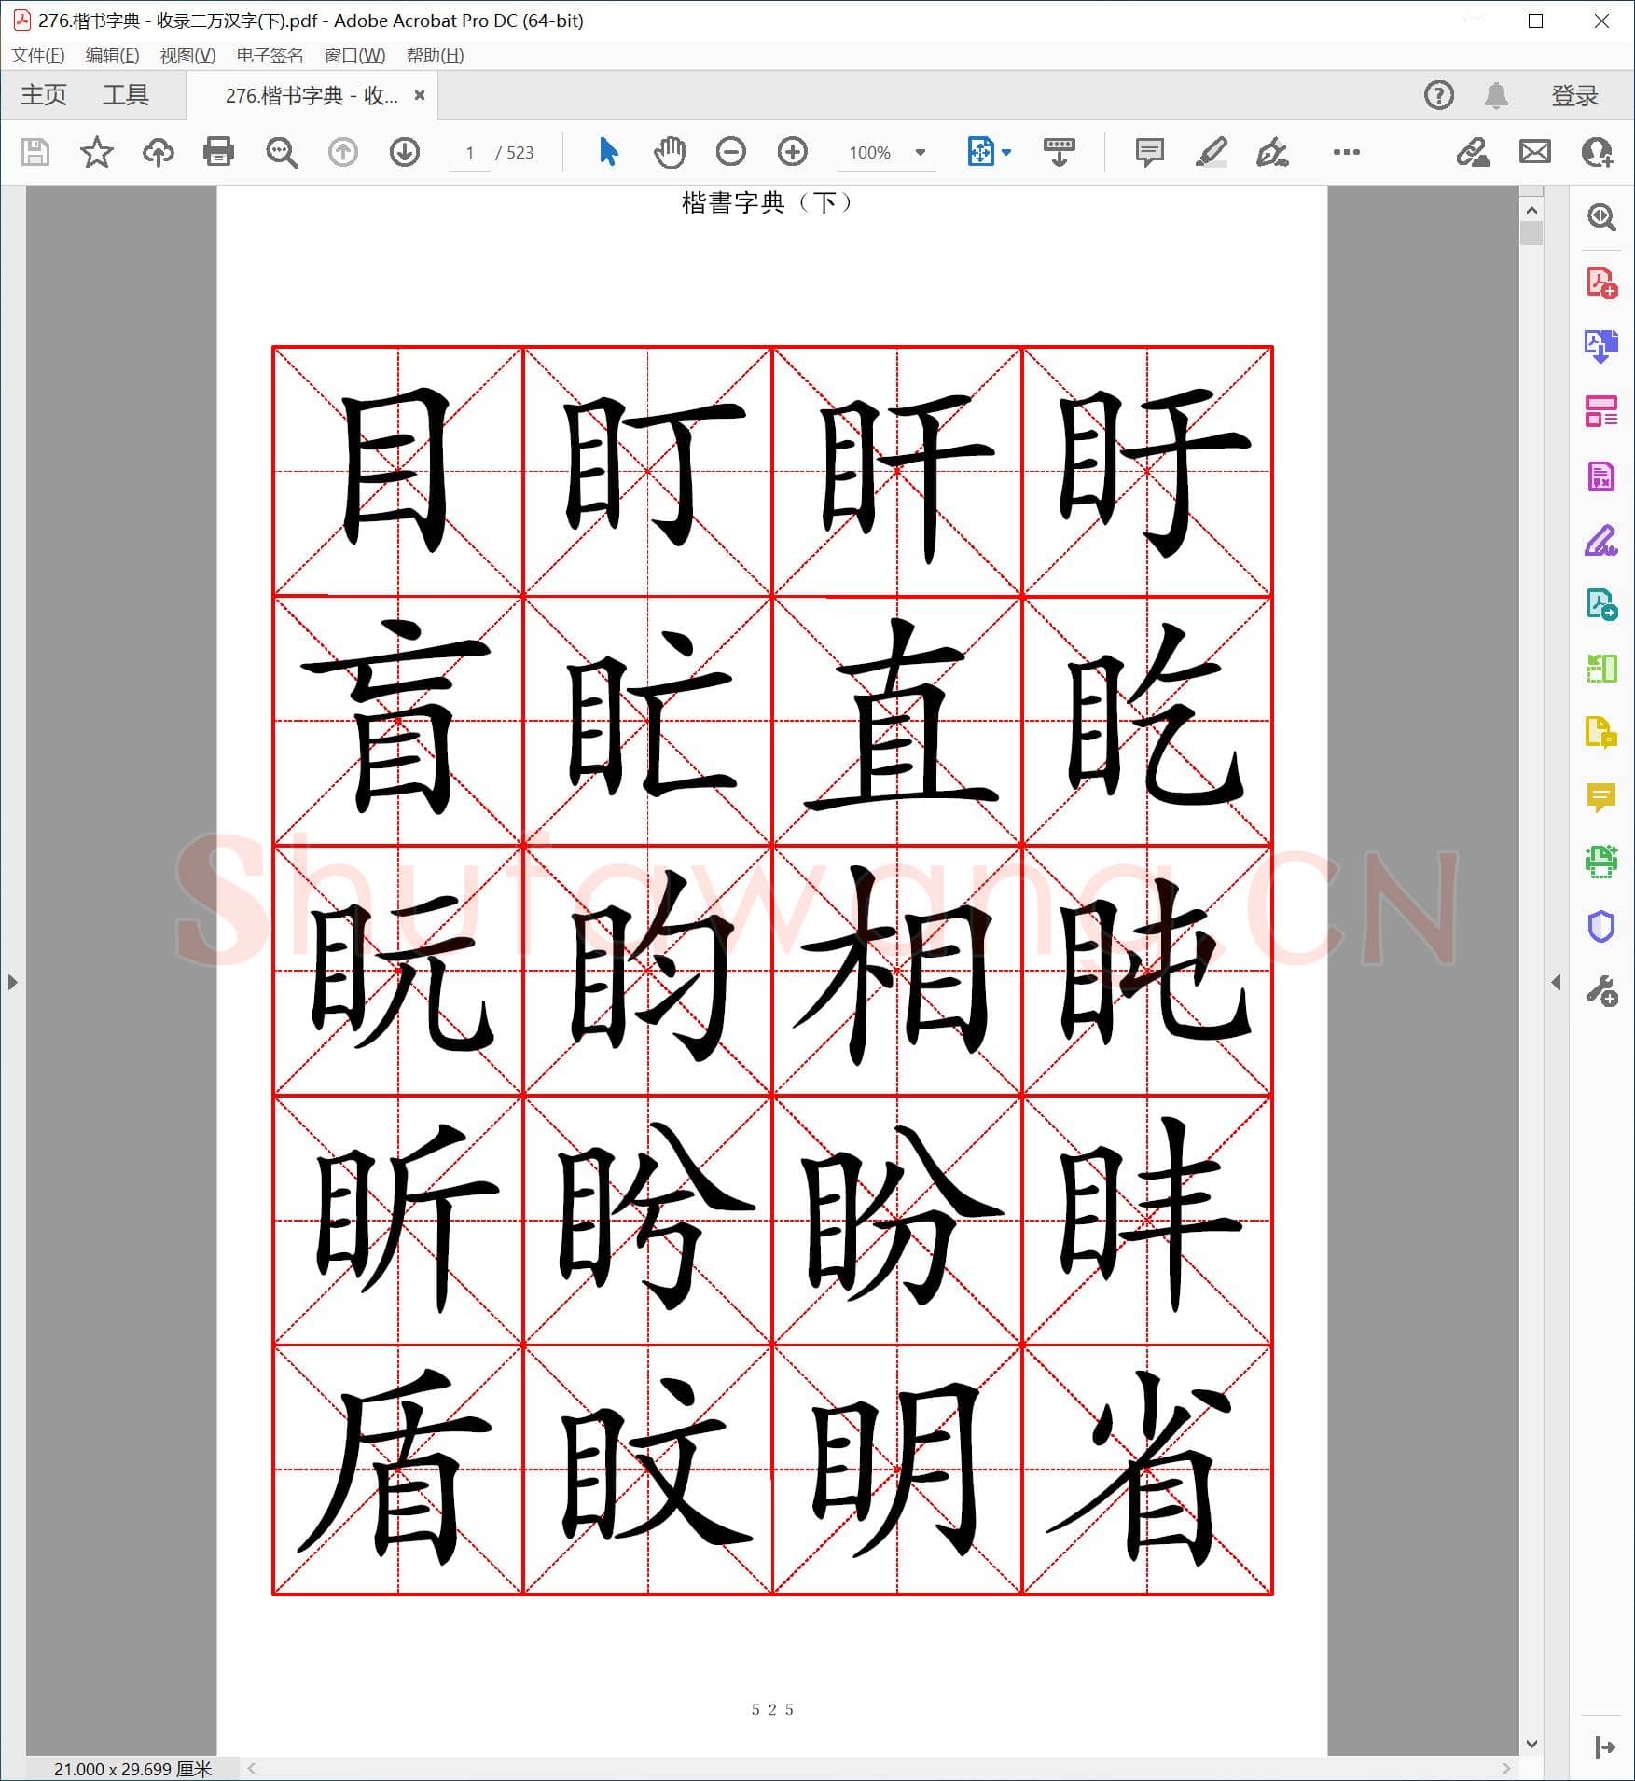The image size is (1635, 1781).
Task: Expand the page display options dropdown
Action: click(1005, 152)
